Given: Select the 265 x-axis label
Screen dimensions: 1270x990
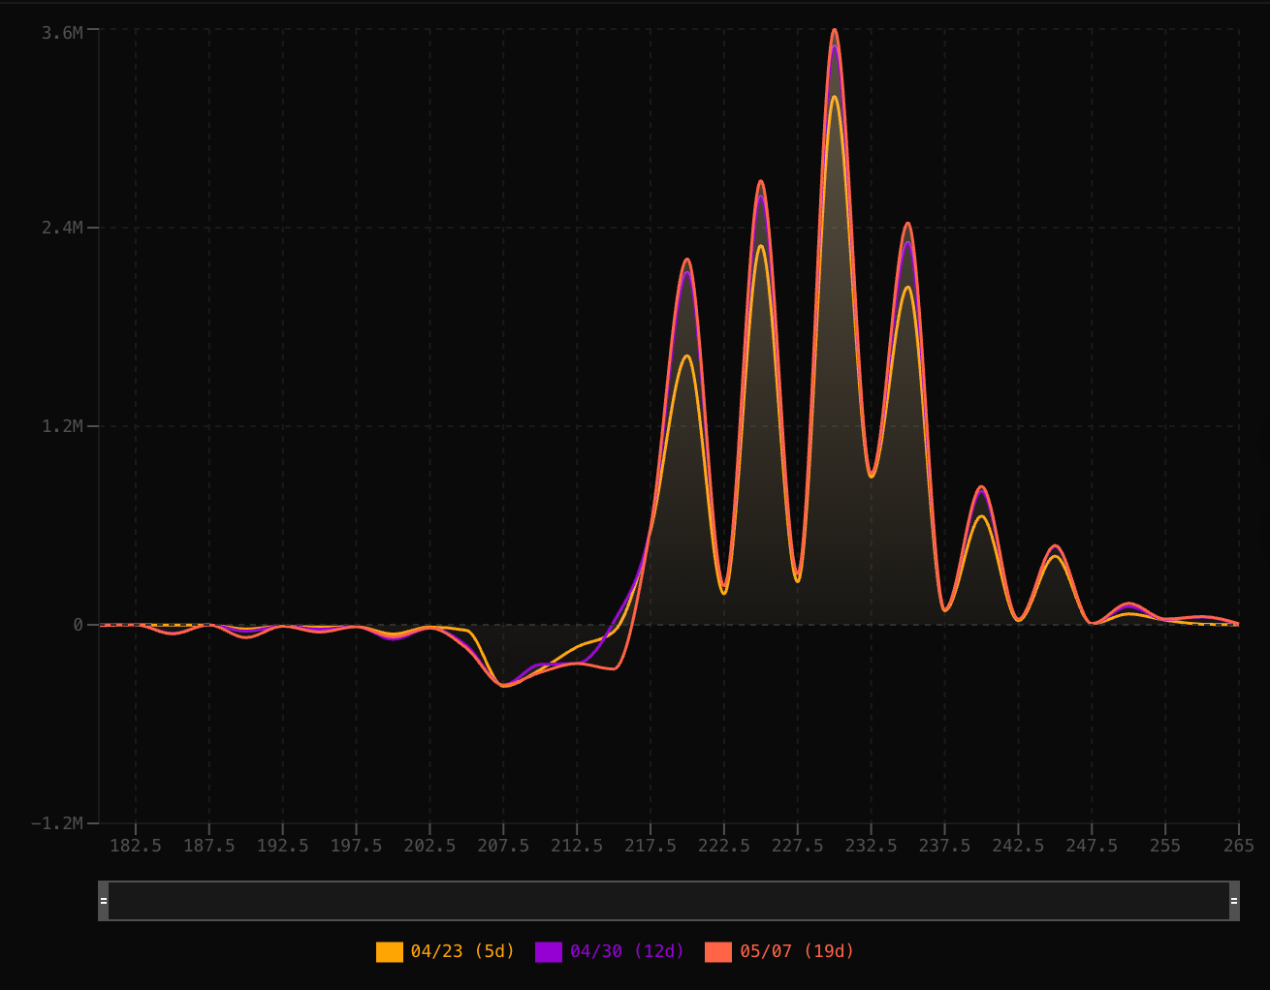Looking at the screenshot, I should (1238, 846).
